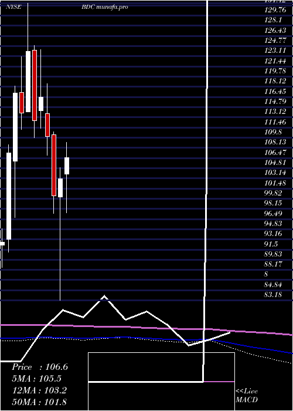Viewport: 293px width, 411px height.
Task: Click the BDC munafa.pro chart title
Action: tap(105, 7)
